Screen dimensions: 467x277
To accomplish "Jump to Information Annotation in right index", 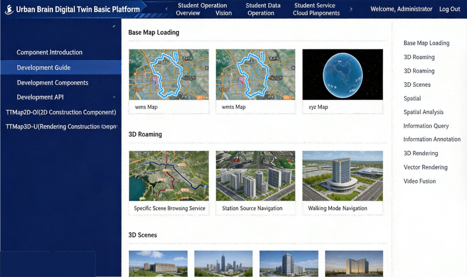I will (432, 139).
